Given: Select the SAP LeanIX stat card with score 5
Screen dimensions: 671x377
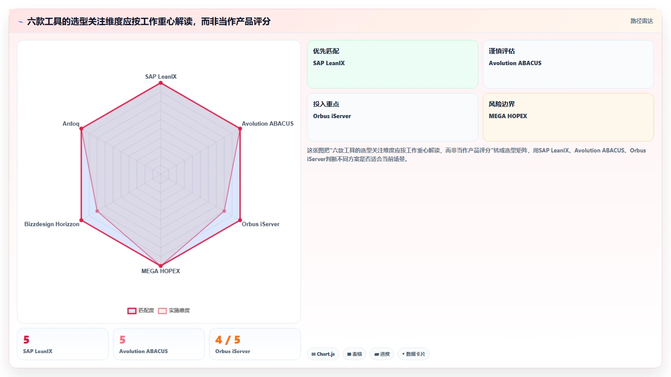Looking at the screenshot, I should coord(63,344).
